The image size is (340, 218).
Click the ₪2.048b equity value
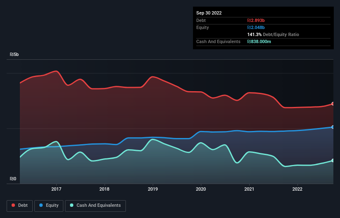pos(256,27)
